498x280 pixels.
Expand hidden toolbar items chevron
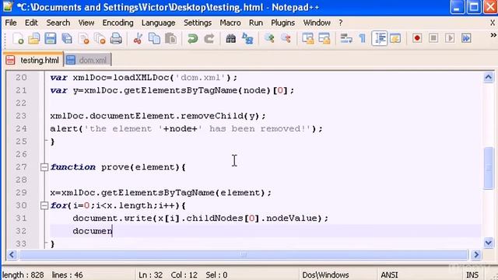coord(493,35)
